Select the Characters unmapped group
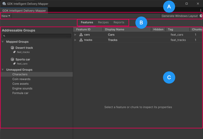This screenshot has width=203, height=139. point(37,74)
